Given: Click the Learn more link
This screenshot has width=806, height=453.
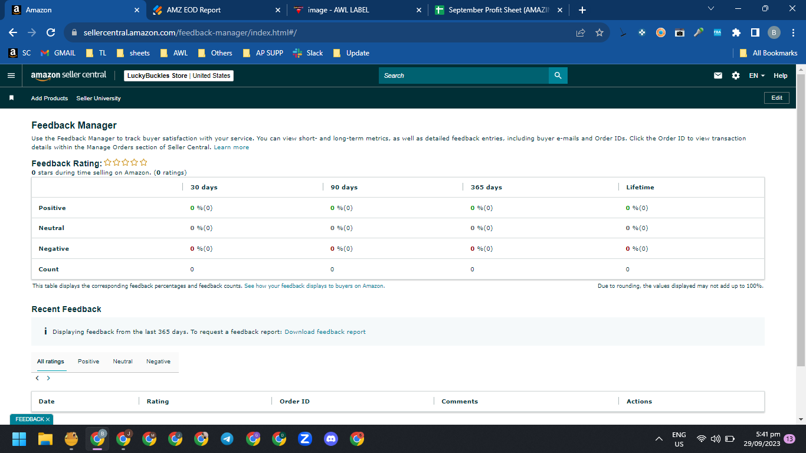Looking at the screenshot, I should tap(231, 147).
